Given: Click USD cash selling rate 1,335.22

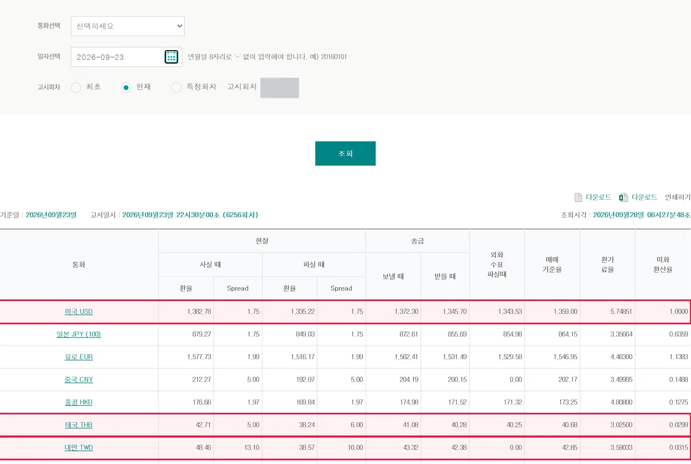Looking at the screenshot, I should 303,312.
